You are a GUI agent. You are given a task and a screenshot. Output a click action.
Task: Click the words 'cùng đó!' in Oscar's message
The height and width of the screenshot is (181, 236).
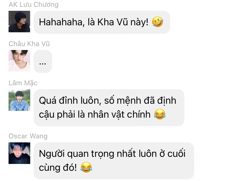(58, 167)
